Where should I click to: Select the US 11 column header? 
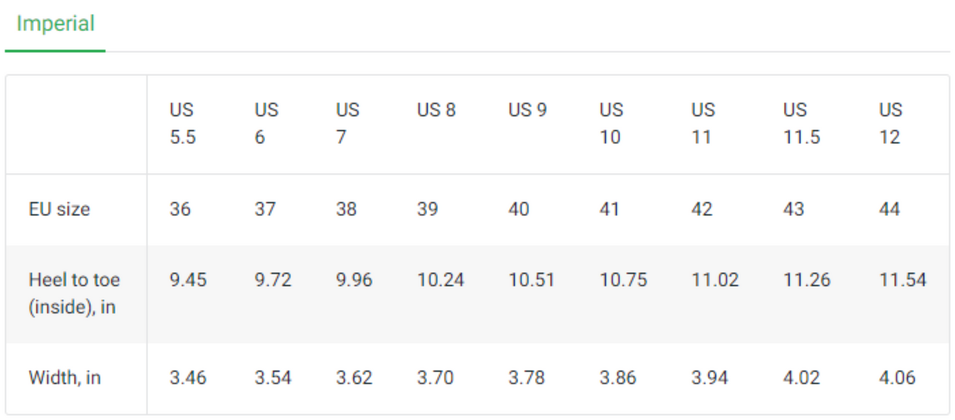(702, 123)
